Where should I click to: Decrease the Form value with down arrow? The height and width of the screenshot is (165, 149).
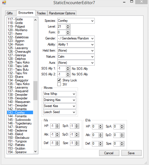coord(68,34)
